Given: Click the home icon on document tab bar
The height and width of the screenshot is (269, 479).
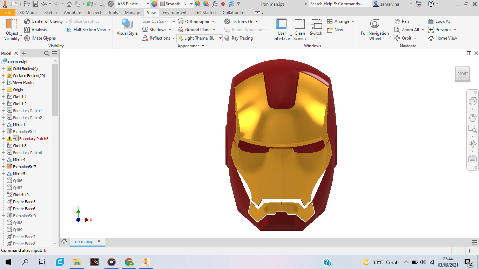Looking at the screenshot, I should pyautogui.click(x=64, y=242).
